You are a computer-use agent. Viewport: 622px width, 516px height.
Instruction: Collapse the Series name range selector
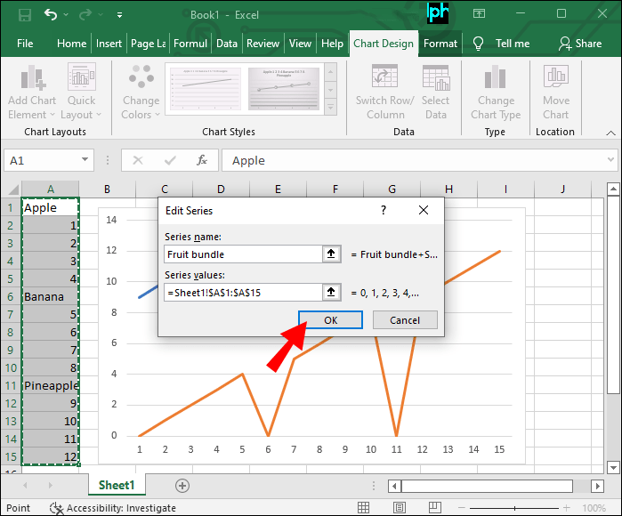[332, 254]
